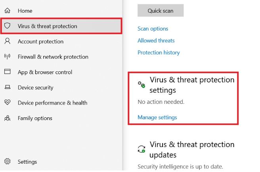Click the Device security laptop icon
Image resolution: width=260 pixels, height=172 pixels.
point(7,88)
